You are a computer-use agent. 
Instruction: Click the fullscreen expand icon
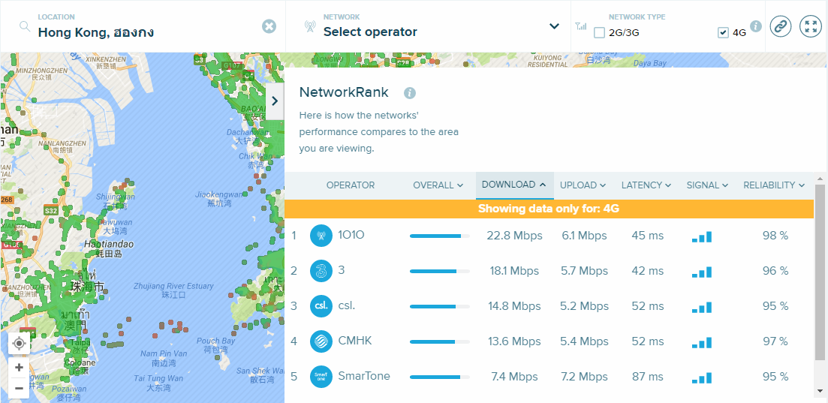pyautogui.click(x=811, y=26)
